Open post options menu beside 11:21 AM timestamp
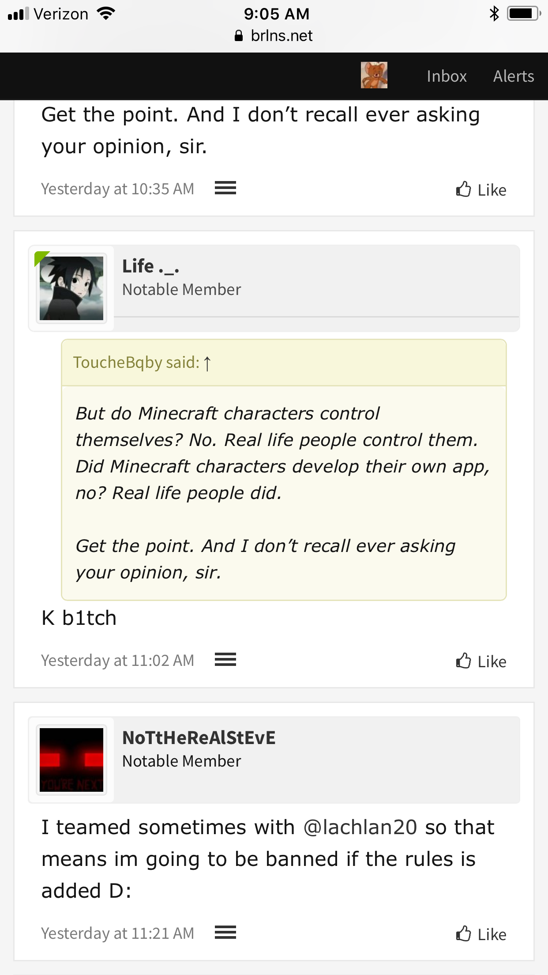The image size is (548, 975). 225,933
